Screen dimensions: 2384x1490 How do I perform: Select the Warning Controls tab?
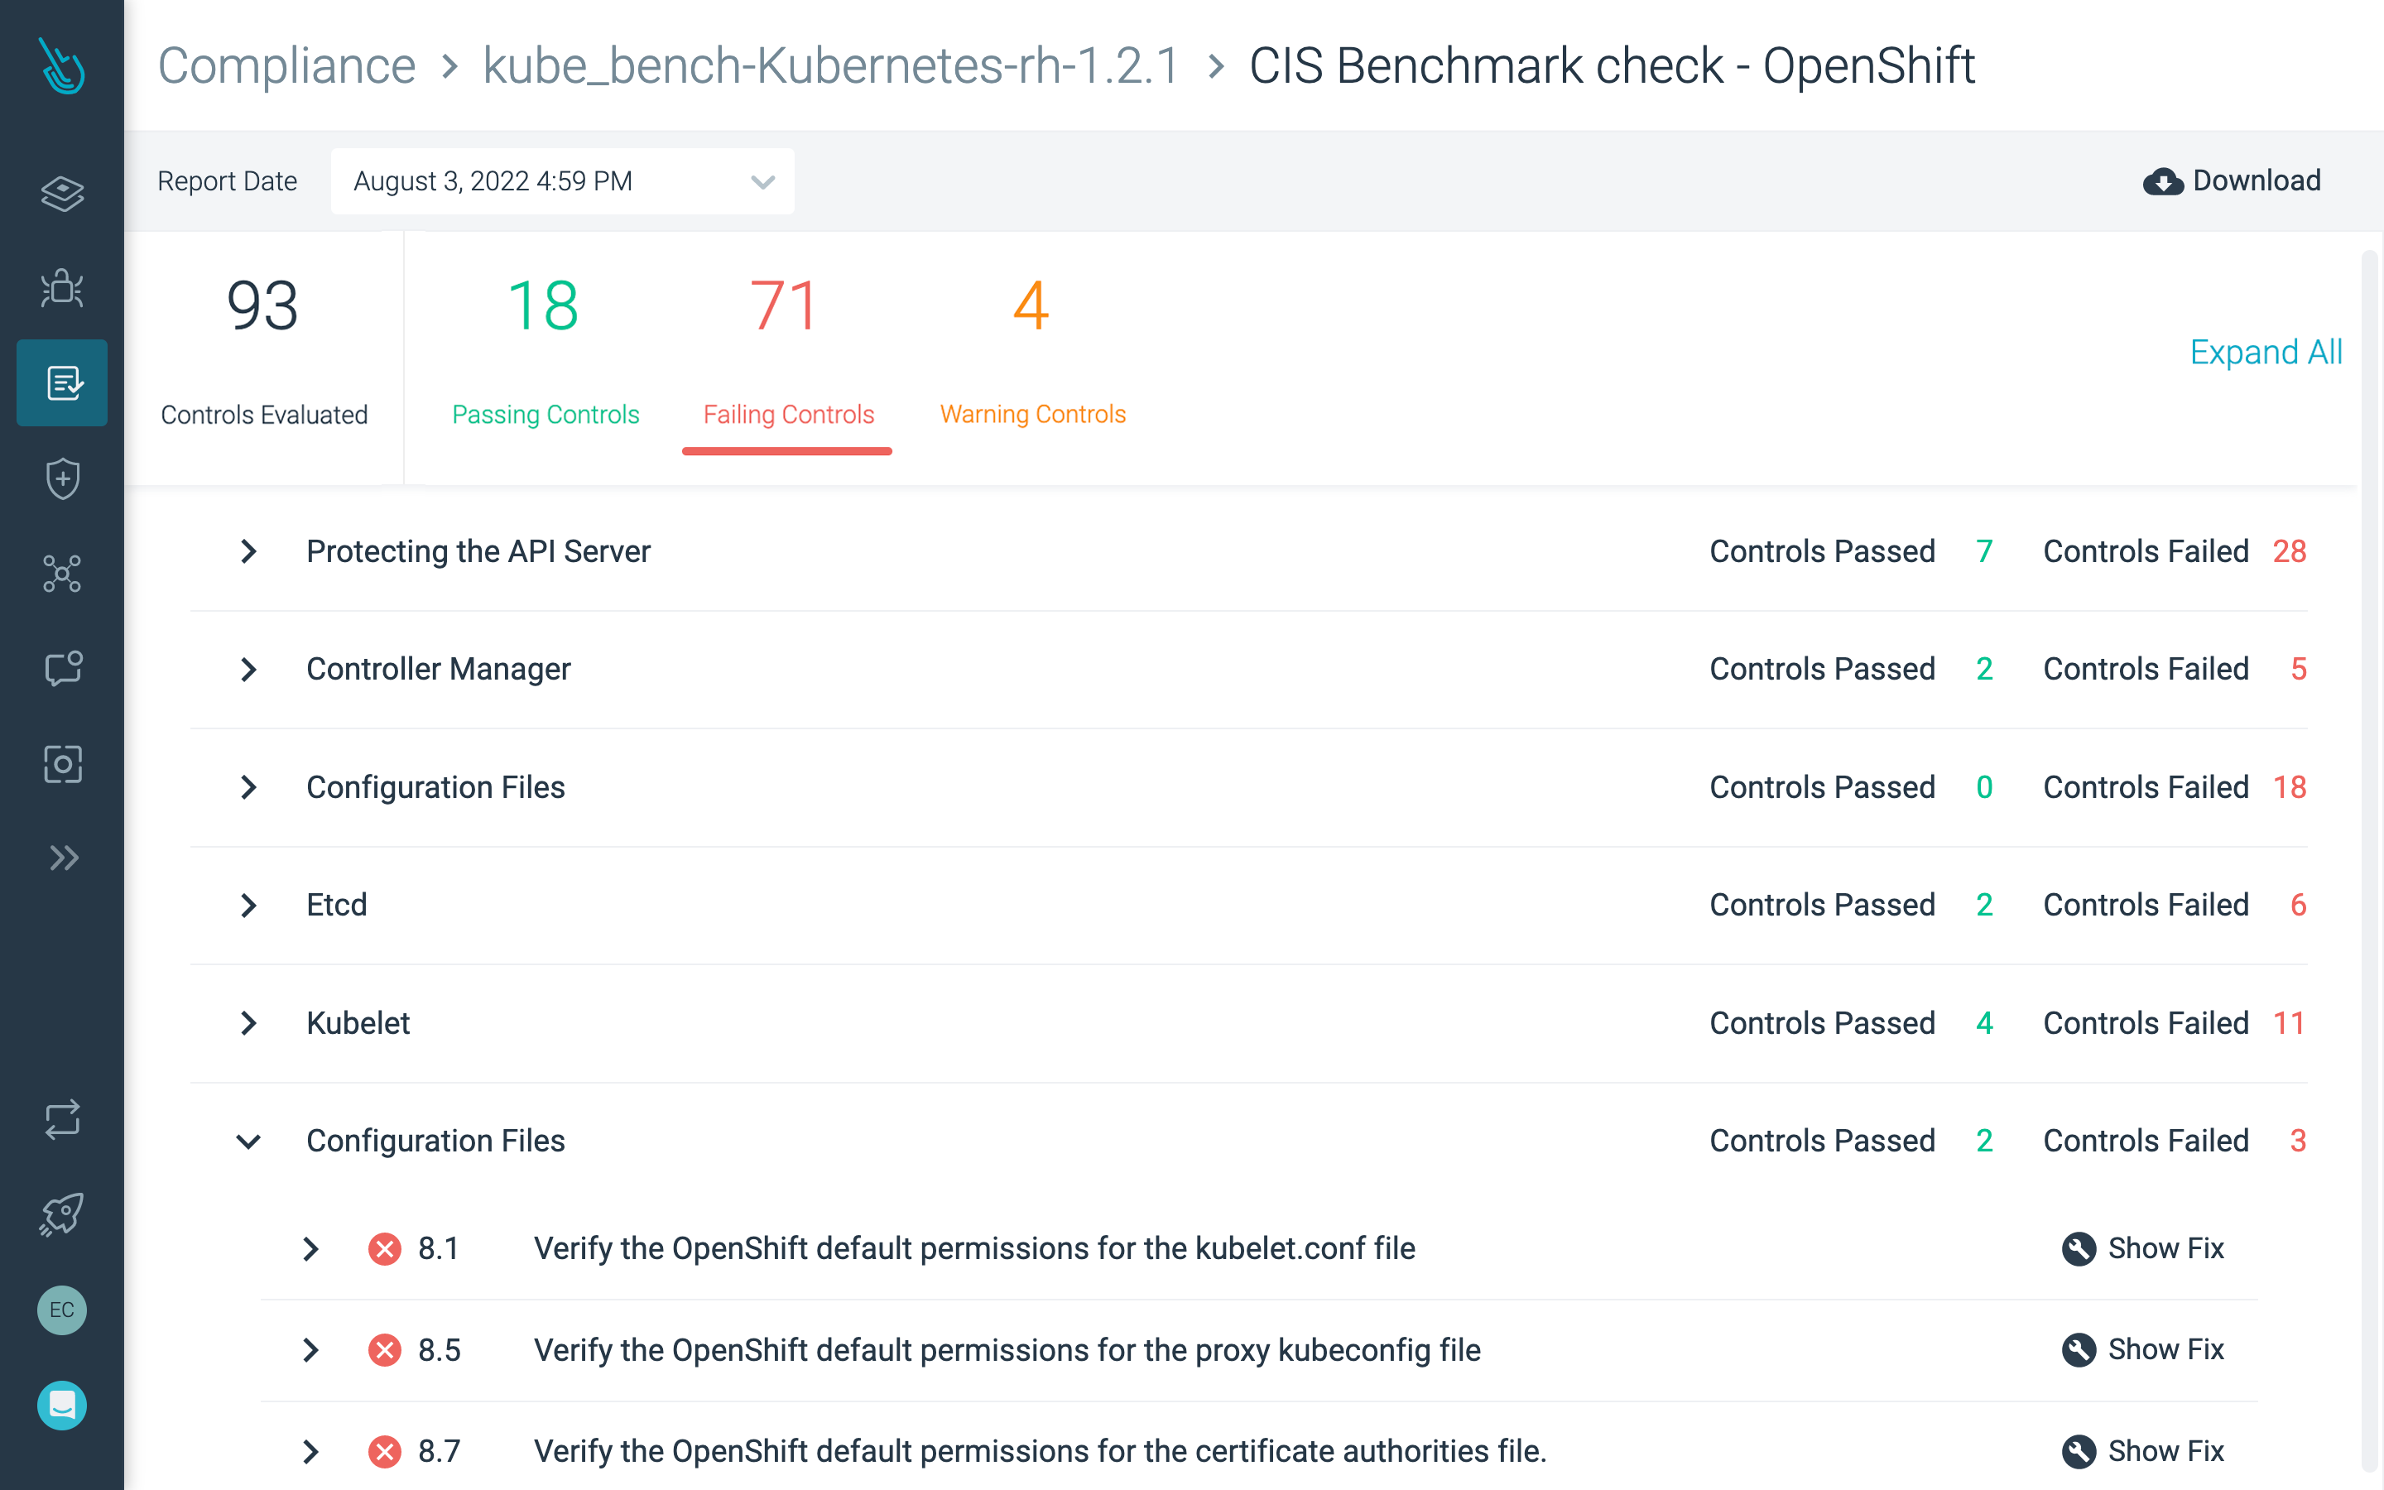point(1030,414)
